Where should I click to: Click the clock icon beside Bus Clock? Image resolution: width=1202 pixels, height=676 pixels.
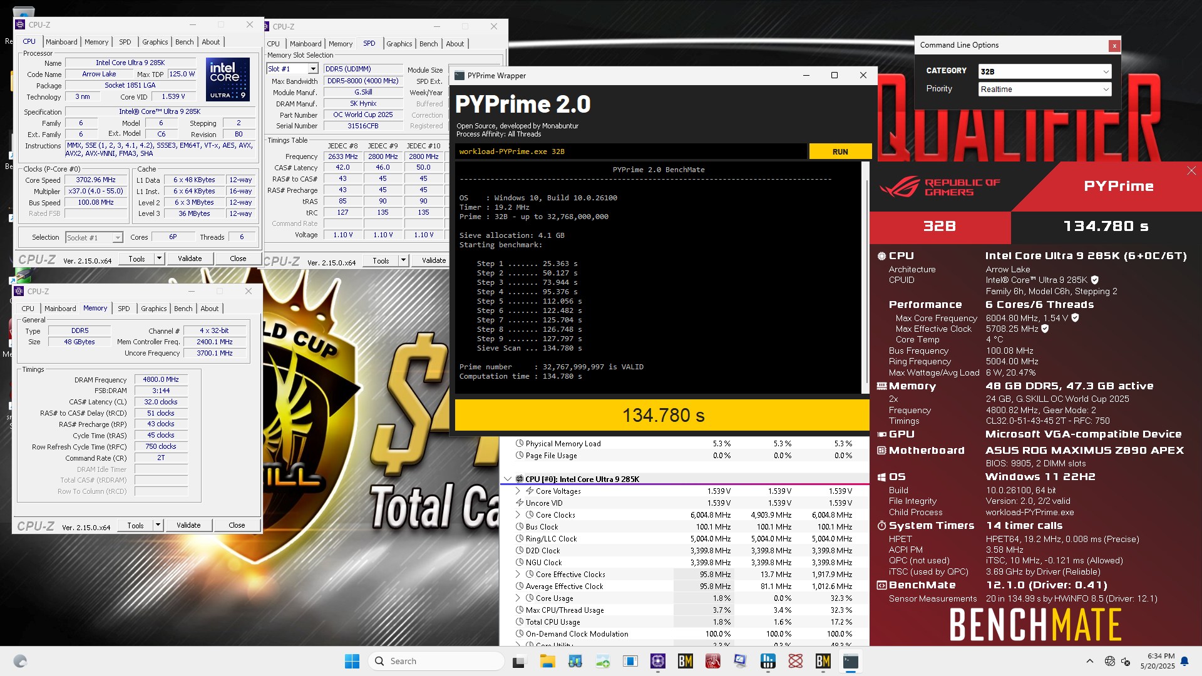pos(520,526)
